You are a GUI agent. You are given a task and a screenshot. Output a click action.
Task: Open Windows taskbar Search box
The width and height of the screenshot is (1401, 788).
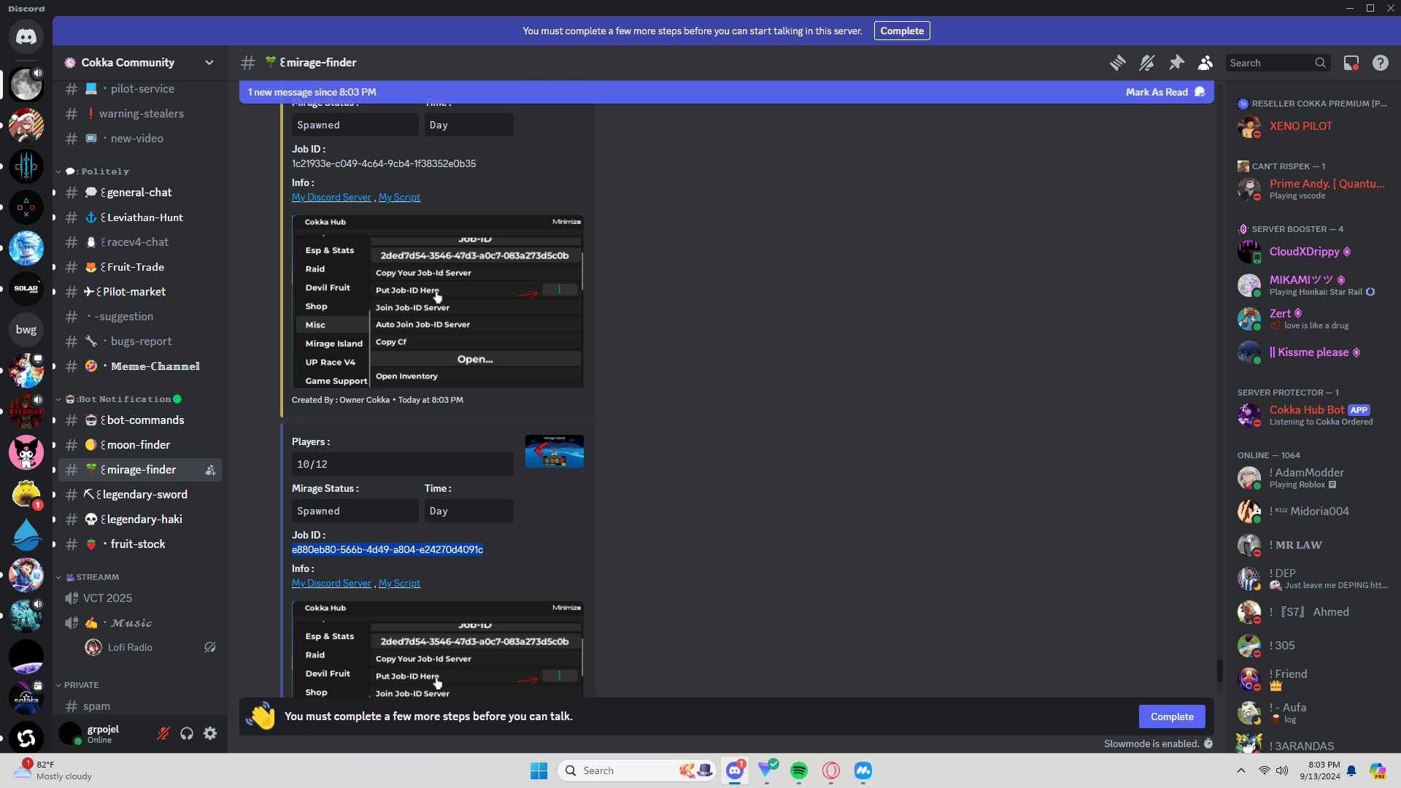[x=638, y=770]
